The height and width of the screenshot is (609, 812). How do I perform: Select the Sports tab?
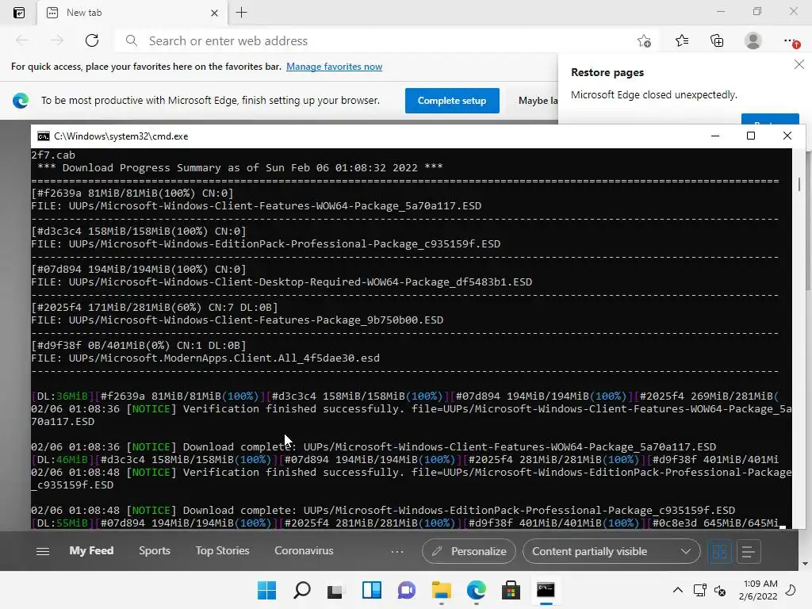[155, 550]
